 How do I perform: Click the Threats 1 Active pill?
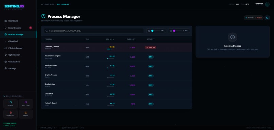pos(254,18)
